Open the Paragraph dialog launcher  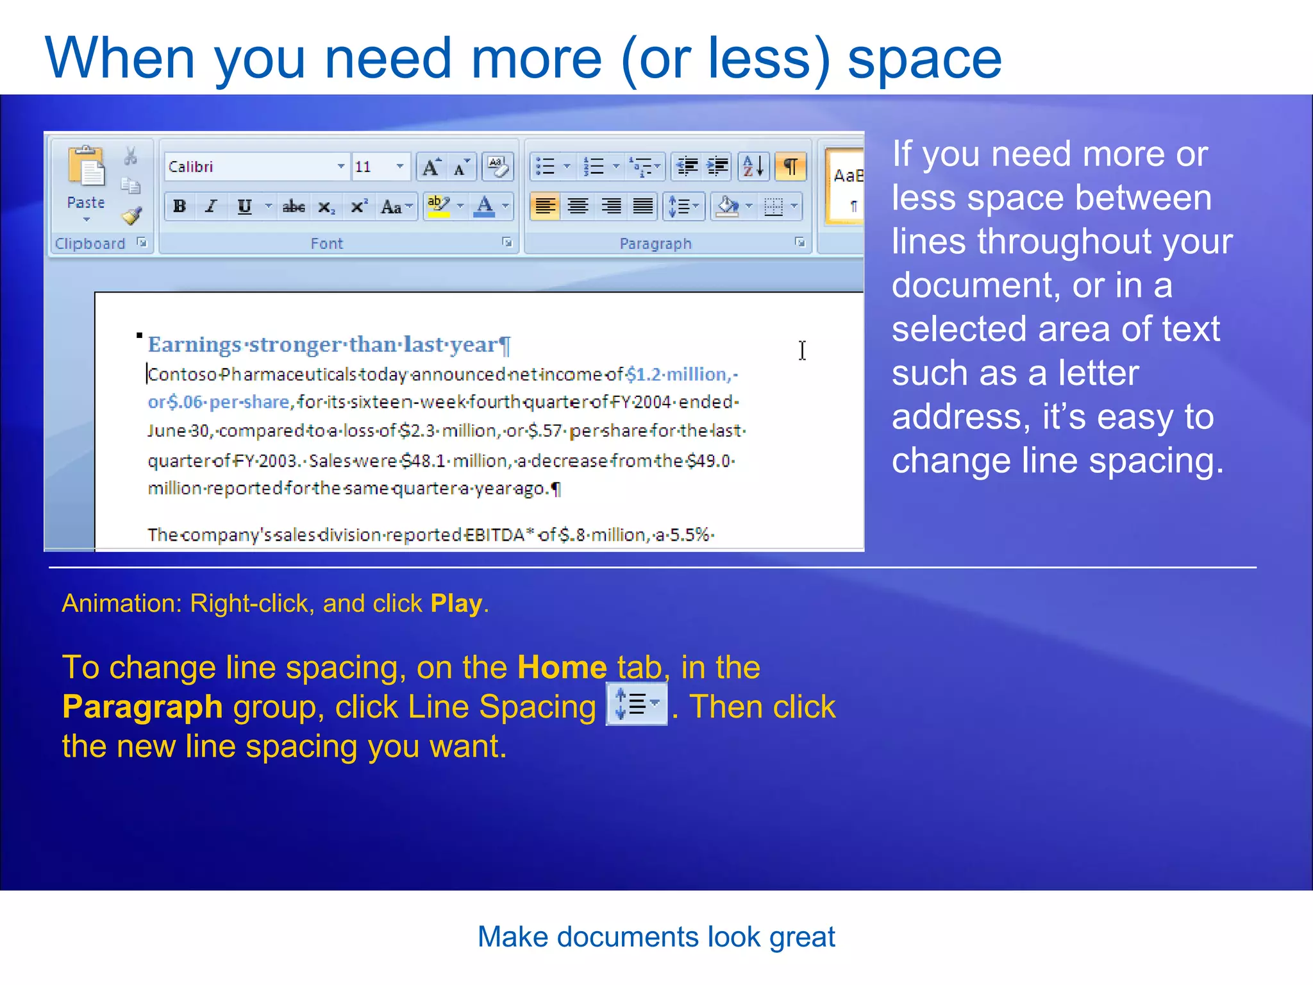click(799, 242)
